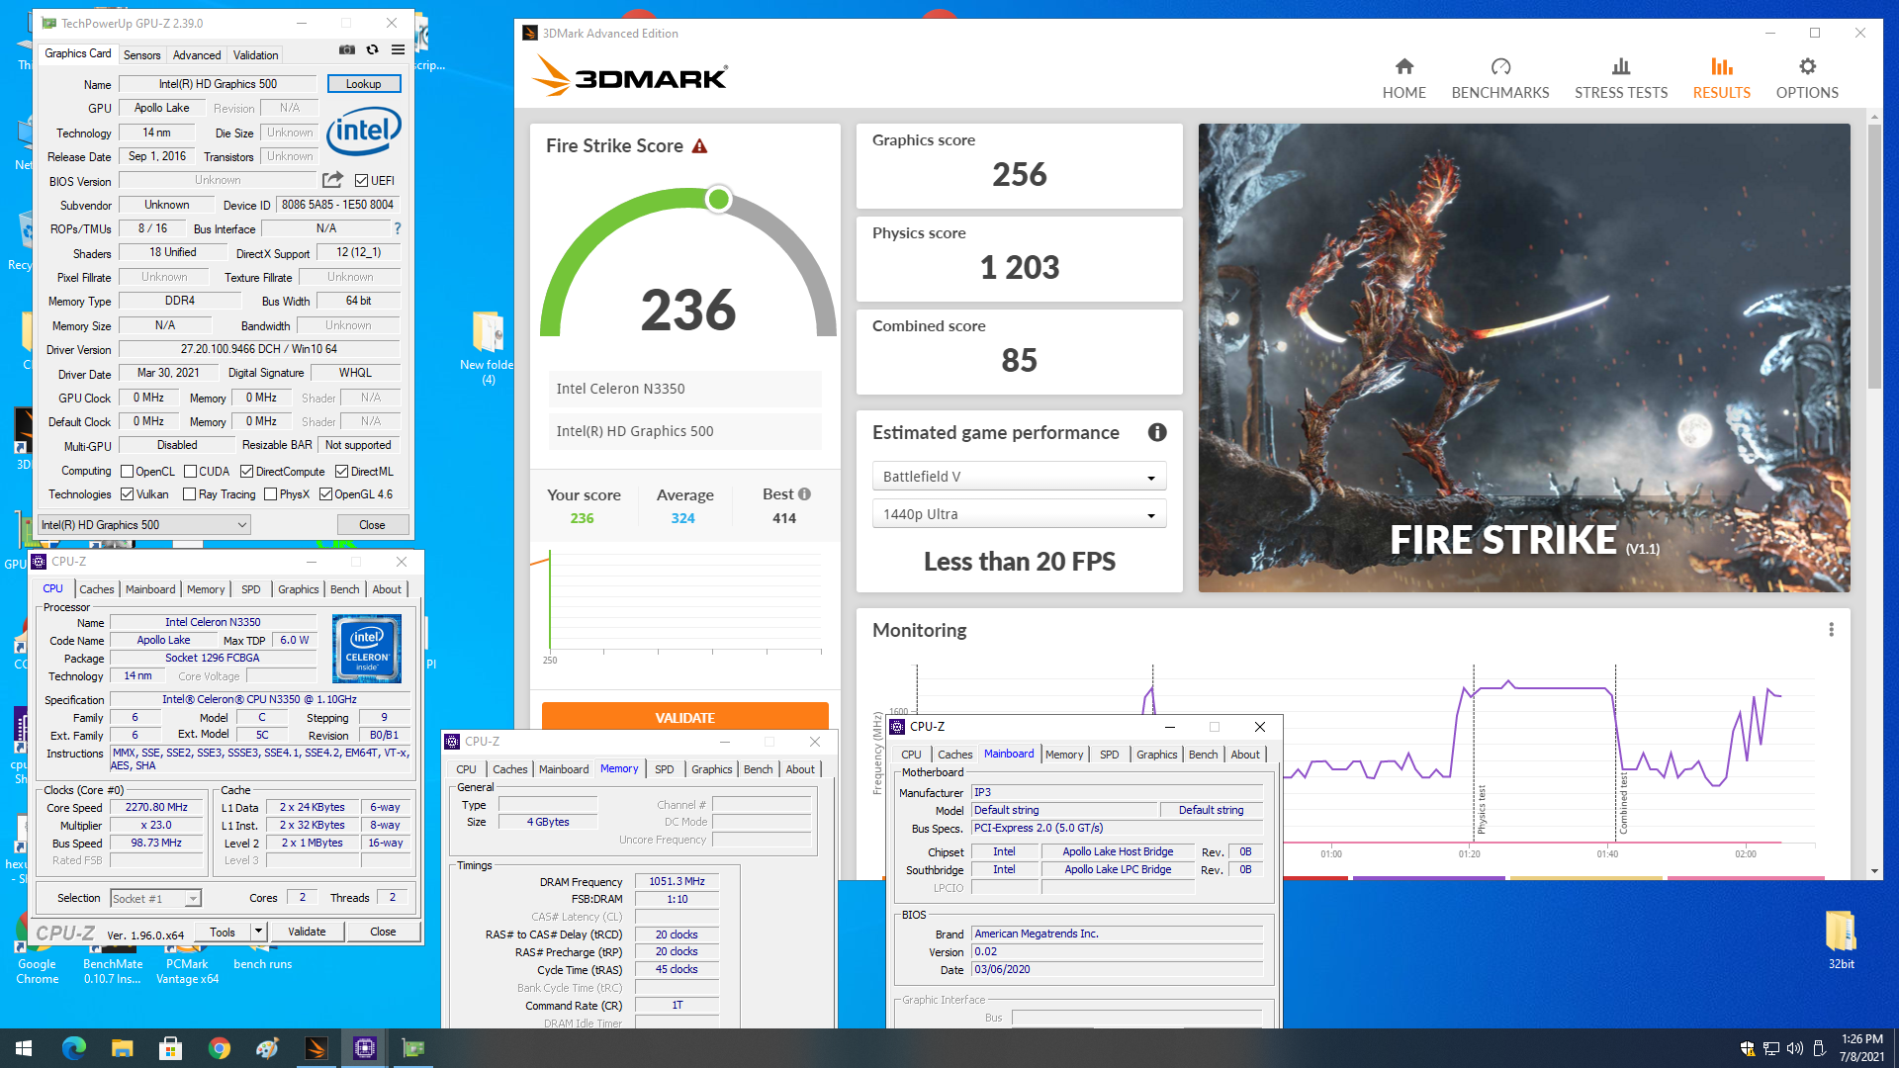Expand the CPU-Z Tools dropdown arrow

point(258,932)
